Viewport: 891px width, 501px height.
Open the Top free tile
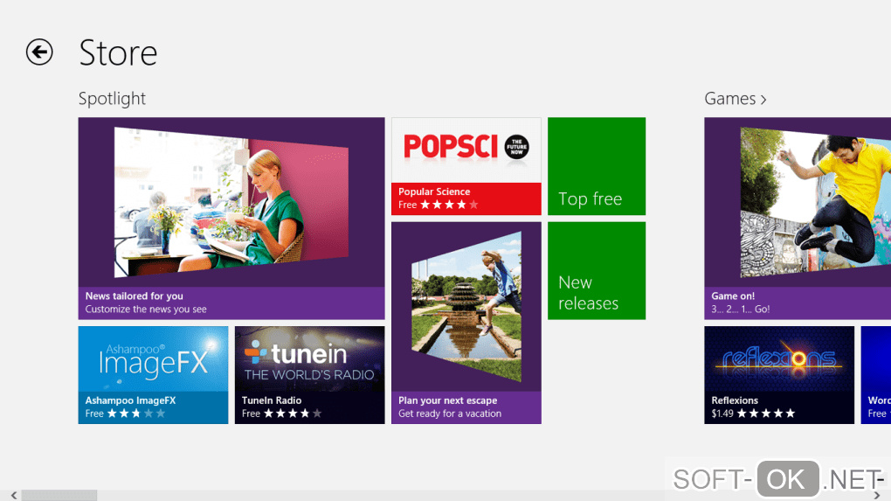click(x=597, y=166)
